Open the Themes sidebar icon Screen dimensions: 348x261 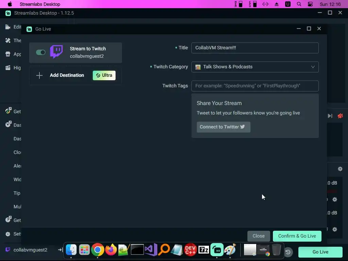pyautogui.click(x=8, y=40)
